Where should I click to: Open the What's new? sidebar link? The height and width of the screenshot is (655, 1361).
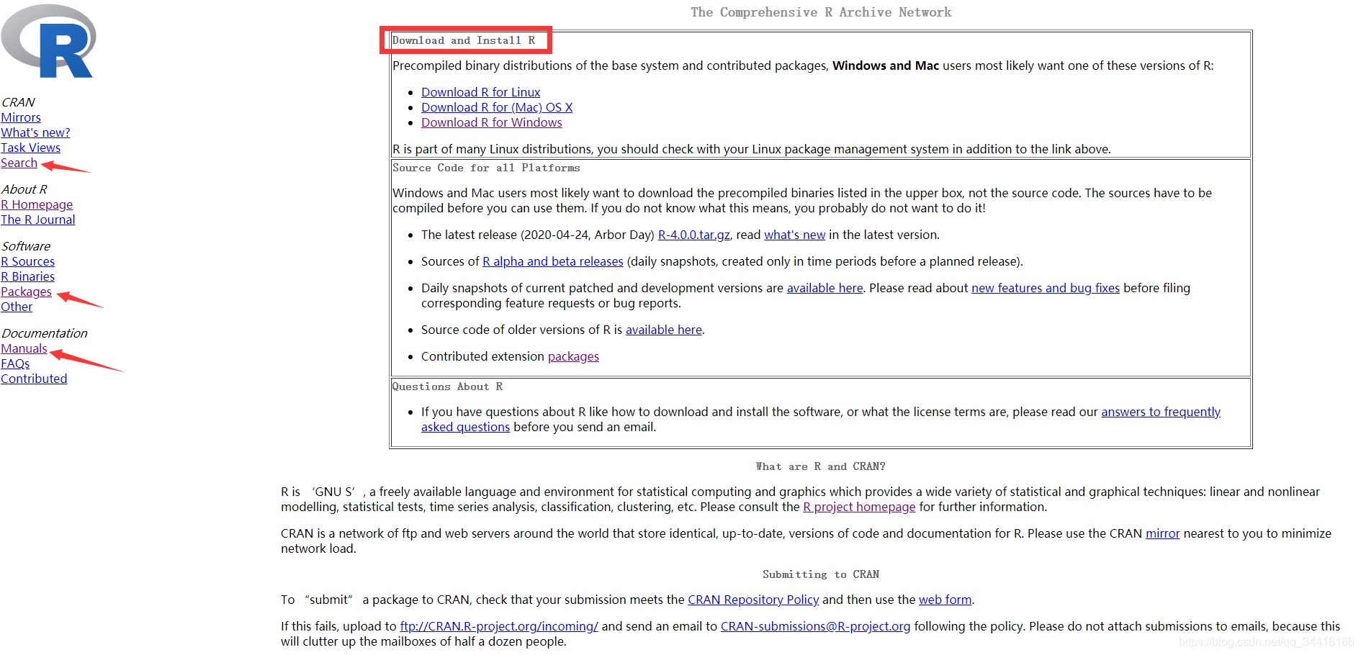coord(35,132)
